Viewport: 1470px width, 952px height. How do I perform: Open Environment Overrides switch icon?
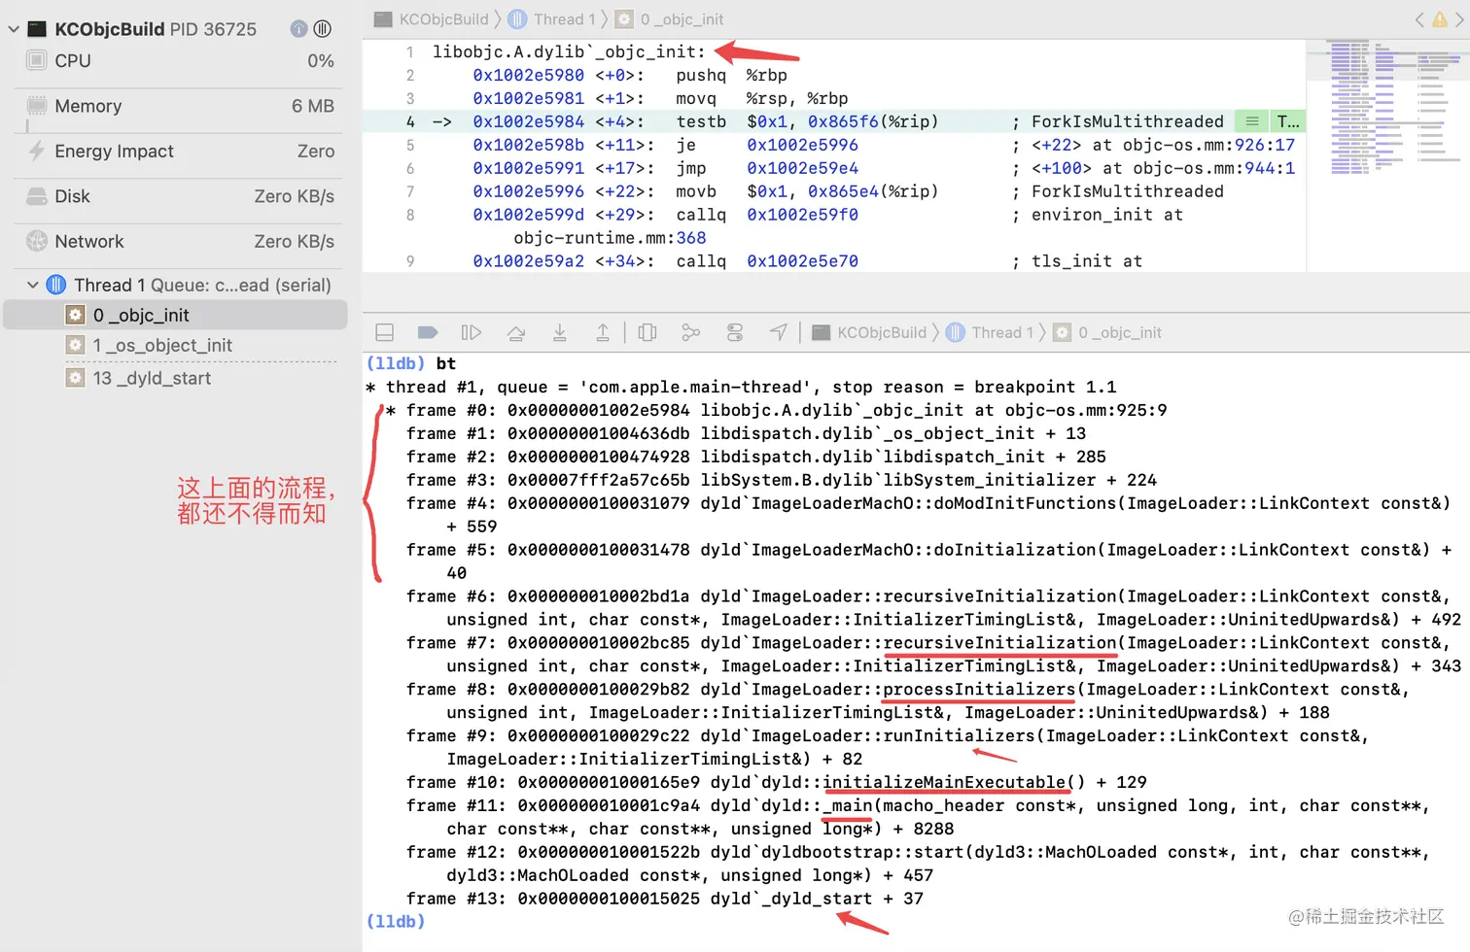(735, 332)
